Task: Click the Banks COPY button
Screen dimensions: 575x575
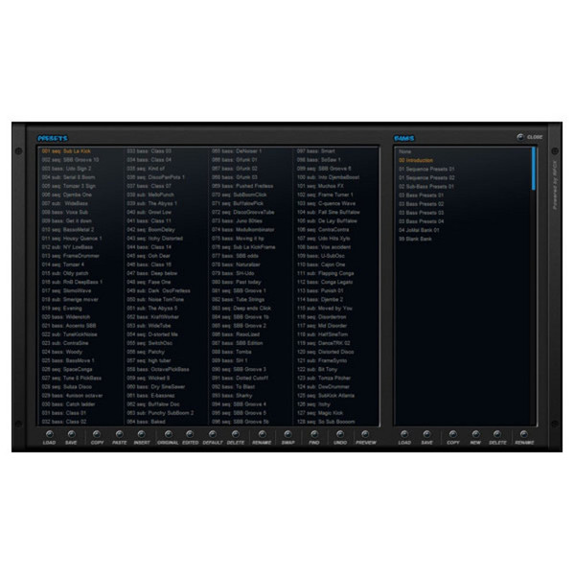Action: [453, 434]
